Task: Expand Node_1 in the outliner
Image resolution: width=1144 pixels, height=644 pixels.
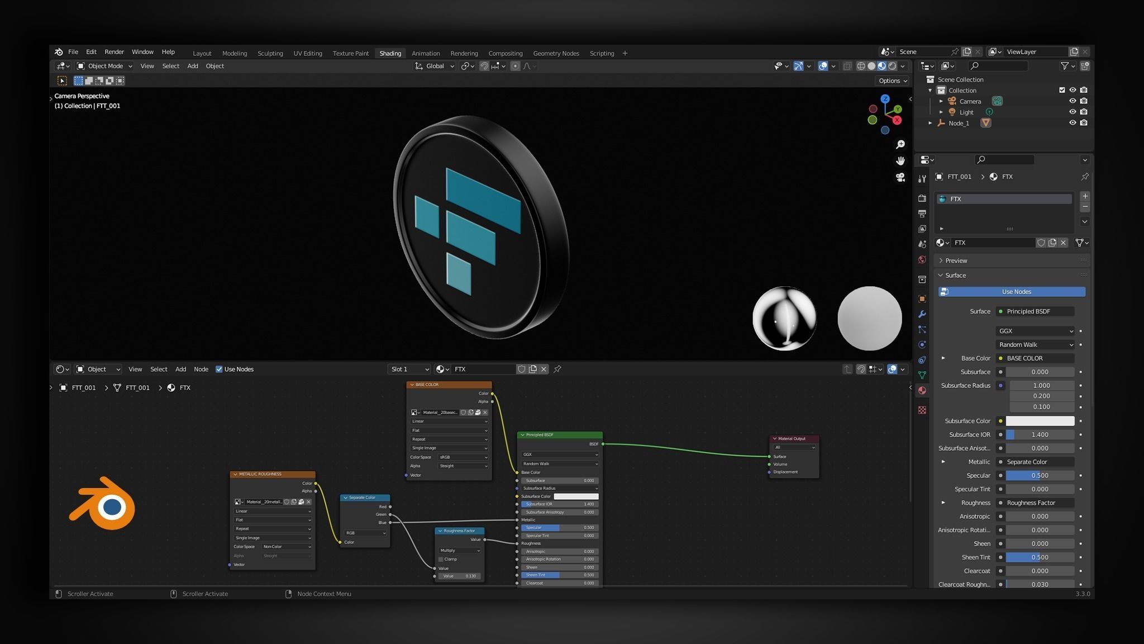Action: coord(930,123)
